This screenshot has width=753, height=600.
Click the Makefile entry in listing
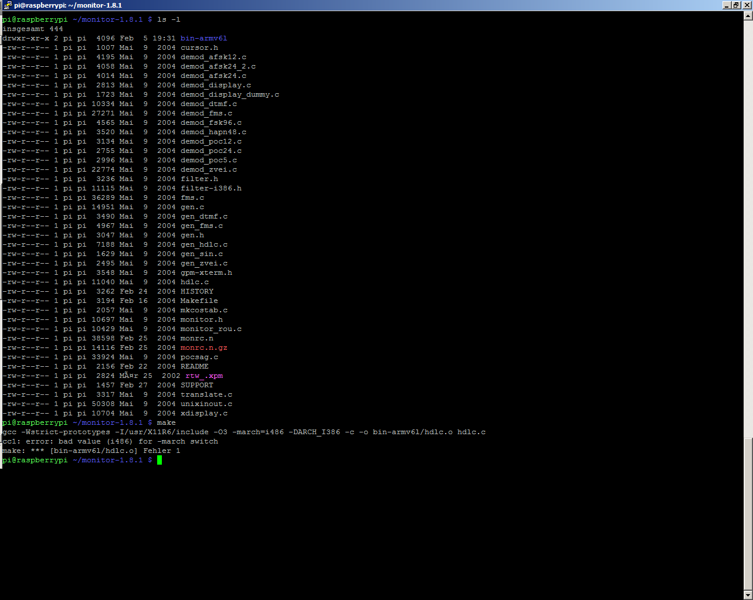199,301
